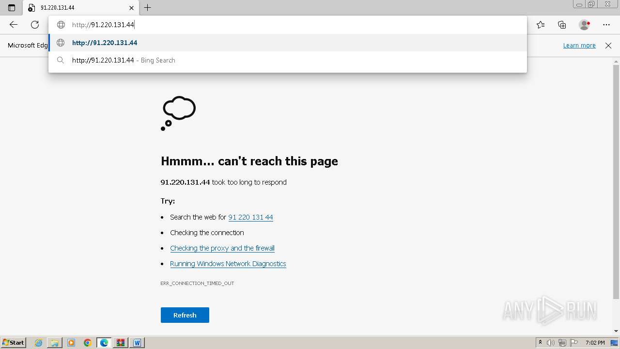Choose the Bing Search suggestion

tap(288, 60)
